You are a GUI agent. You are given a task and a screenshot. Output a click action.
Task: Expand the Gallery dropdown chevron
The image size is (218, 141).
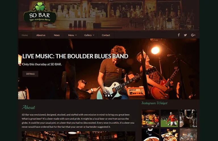[94, 35]
